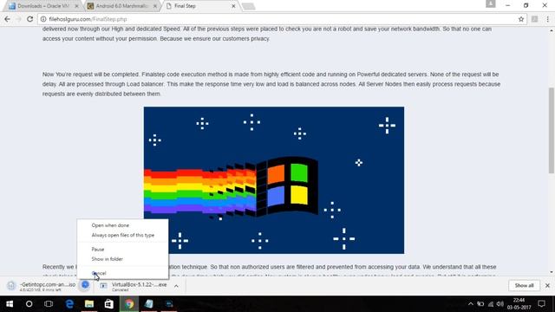Open VirtualBox download options arrow

(176, 286)
